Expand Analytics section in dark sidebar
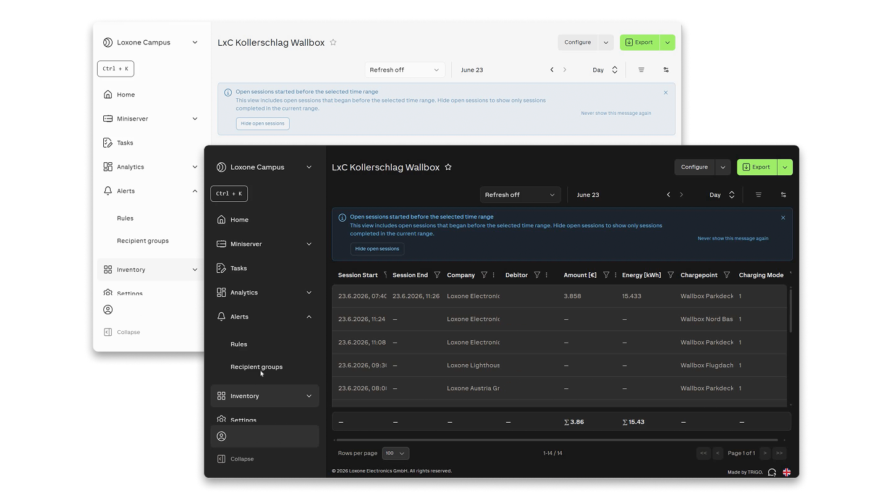The width and height of the screenshot is (890, 500). (x=309, y=293)
